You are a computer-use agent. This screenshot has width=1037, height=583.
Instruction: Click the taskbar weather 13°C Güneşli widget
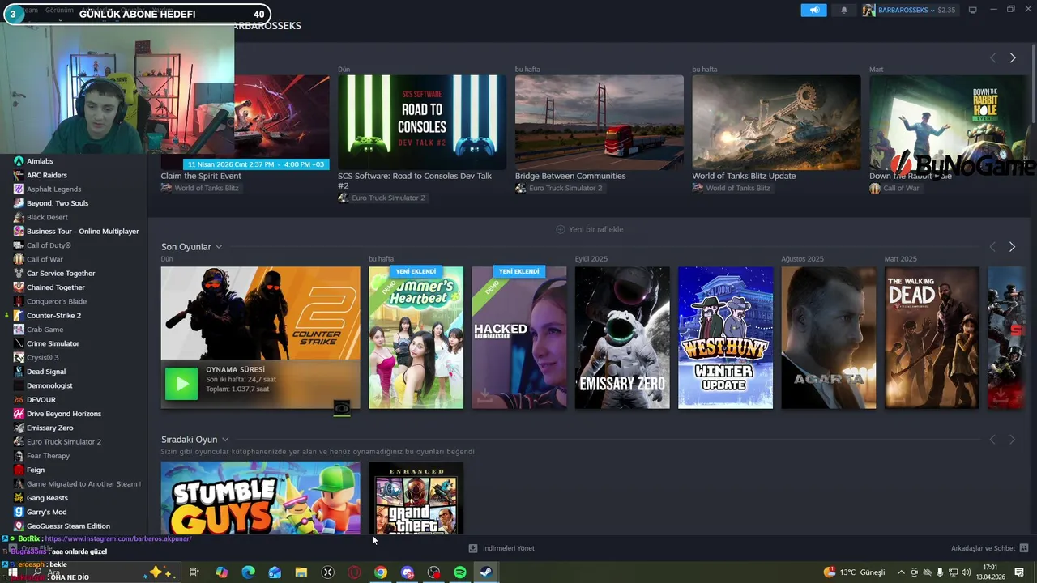click(x=855, y=572)
